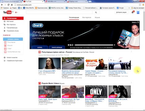
Task: Switch to the SMS-REG.com tab
Action: pyautogui.click(x=55, y=2)
